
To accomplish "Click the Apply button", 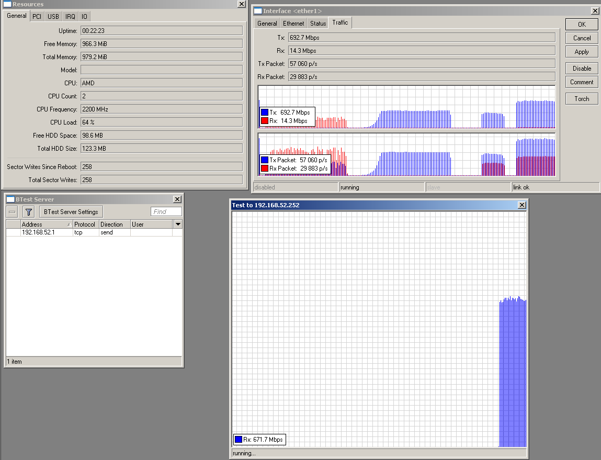I will pos(582,52).
